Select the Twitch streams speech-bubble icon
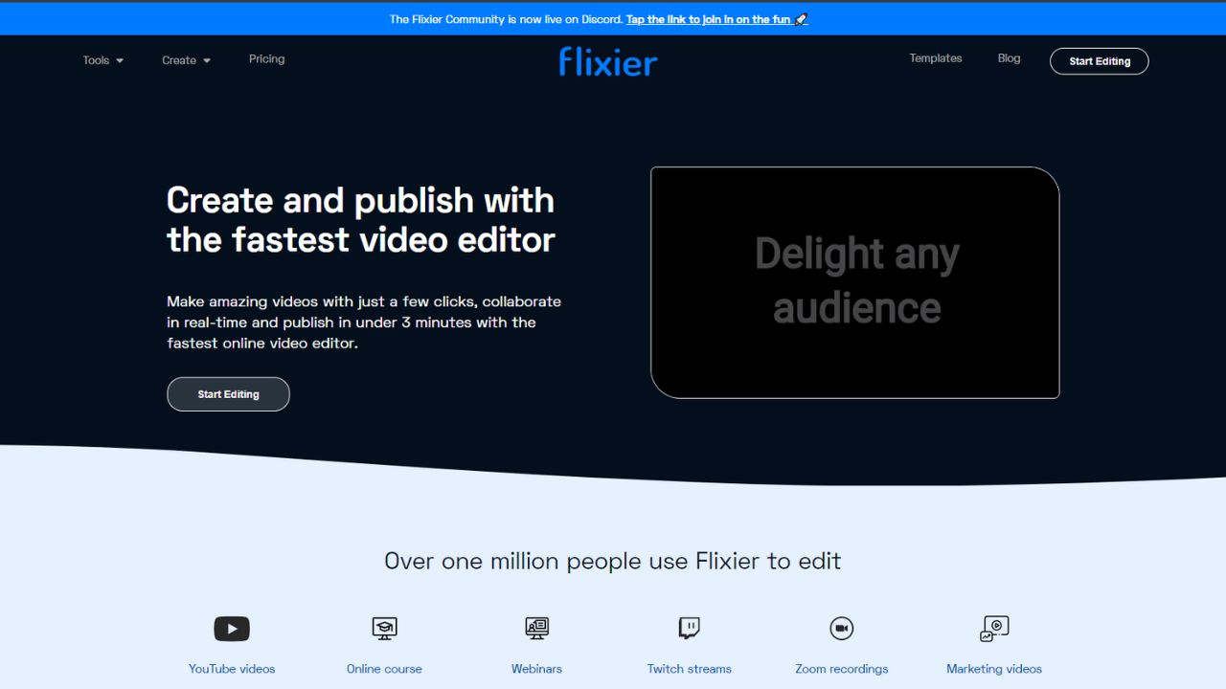The width and height of the screenshot is (1226, 689). (689, 628)
